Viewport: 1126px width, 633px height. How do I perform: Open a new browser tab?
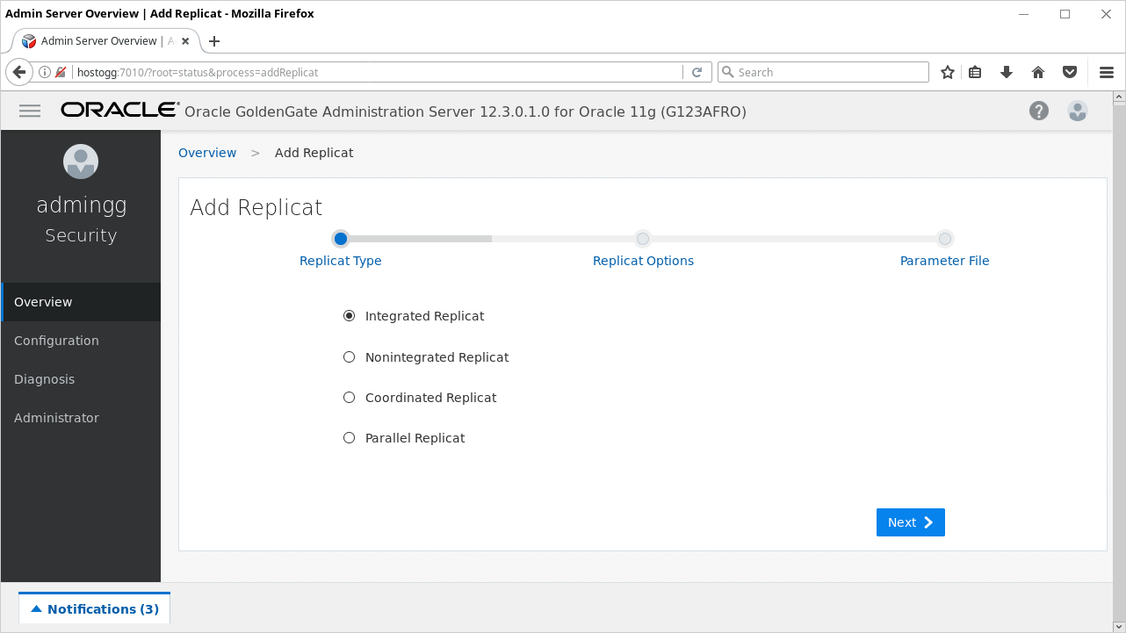[214, 41]
